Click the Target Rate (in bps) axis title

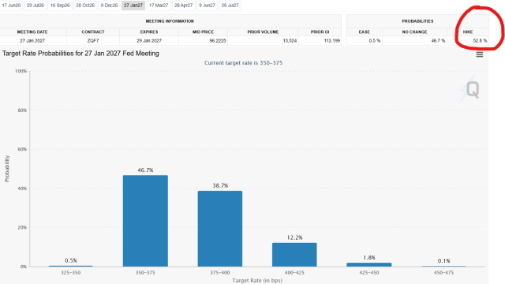coord(257,281)
